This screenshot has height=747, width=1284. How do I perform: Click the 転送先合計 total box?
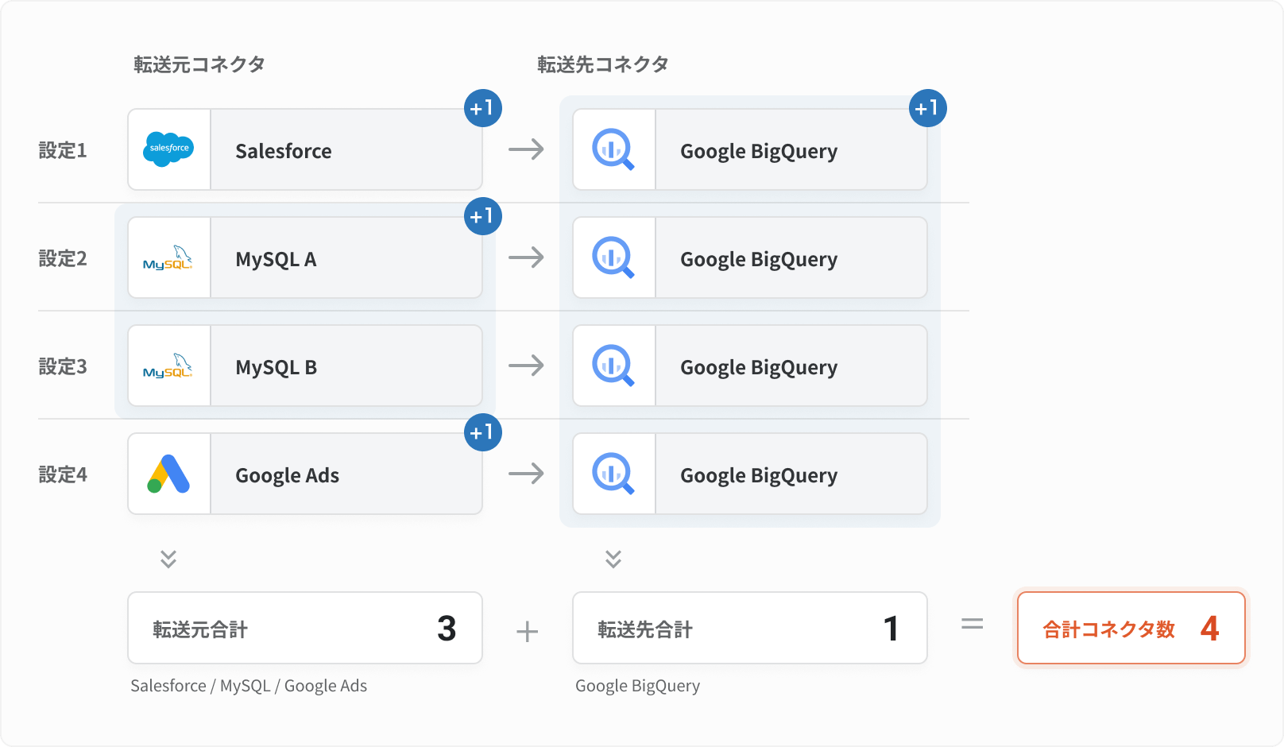tap(750, 628)
